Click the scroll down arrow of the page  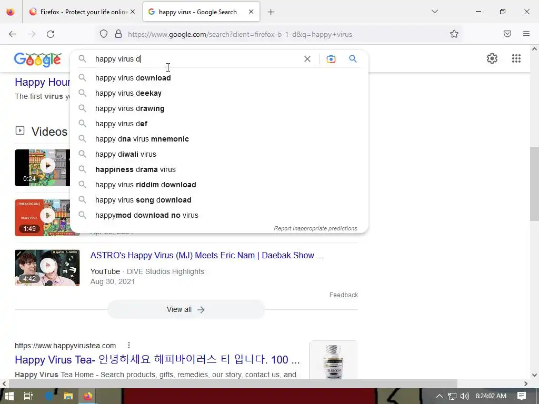[534, 375]
